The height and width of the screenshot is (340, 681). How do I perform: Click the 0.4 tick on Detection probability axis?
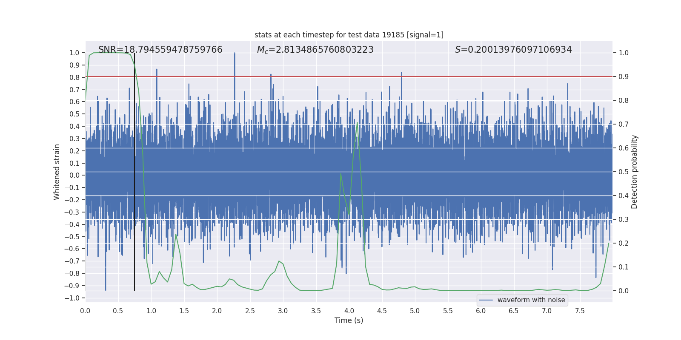(x=624, y=196)
